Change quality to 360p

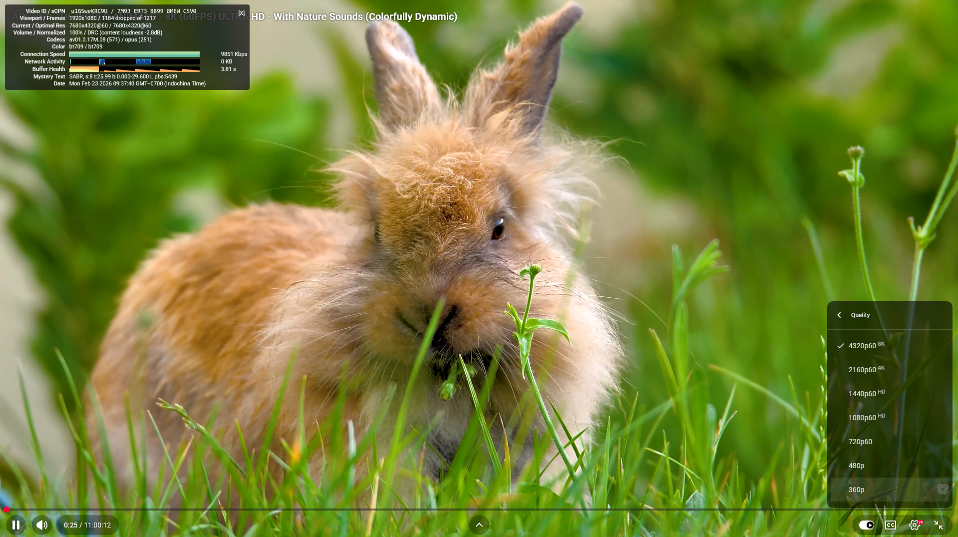[x=856, y=490]
